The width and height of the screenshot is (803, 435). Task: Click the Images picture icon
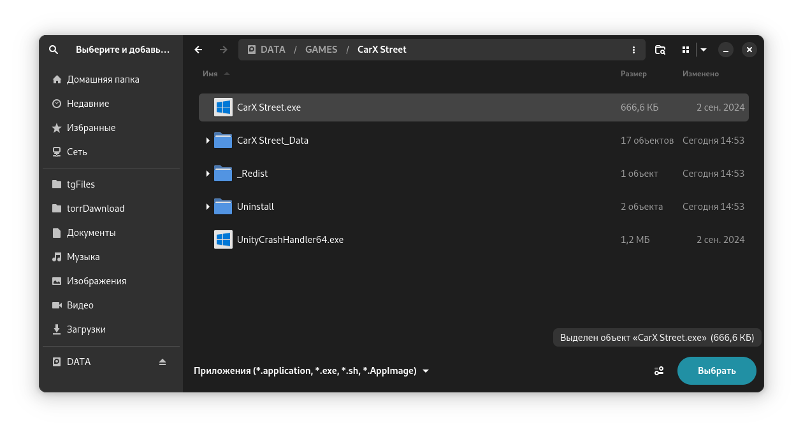[x=57, y=281]
